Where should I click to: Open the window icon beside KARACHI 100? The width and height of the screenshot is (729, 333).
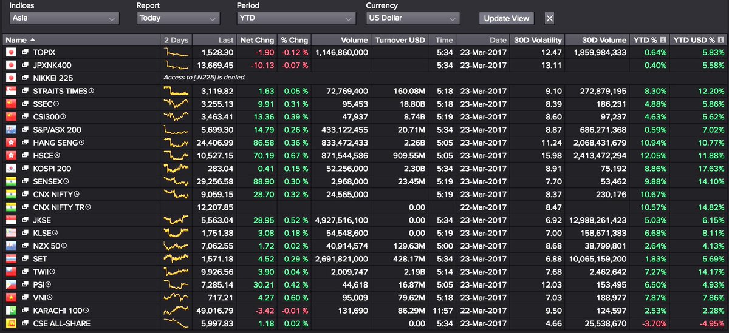tap(26, 311)
